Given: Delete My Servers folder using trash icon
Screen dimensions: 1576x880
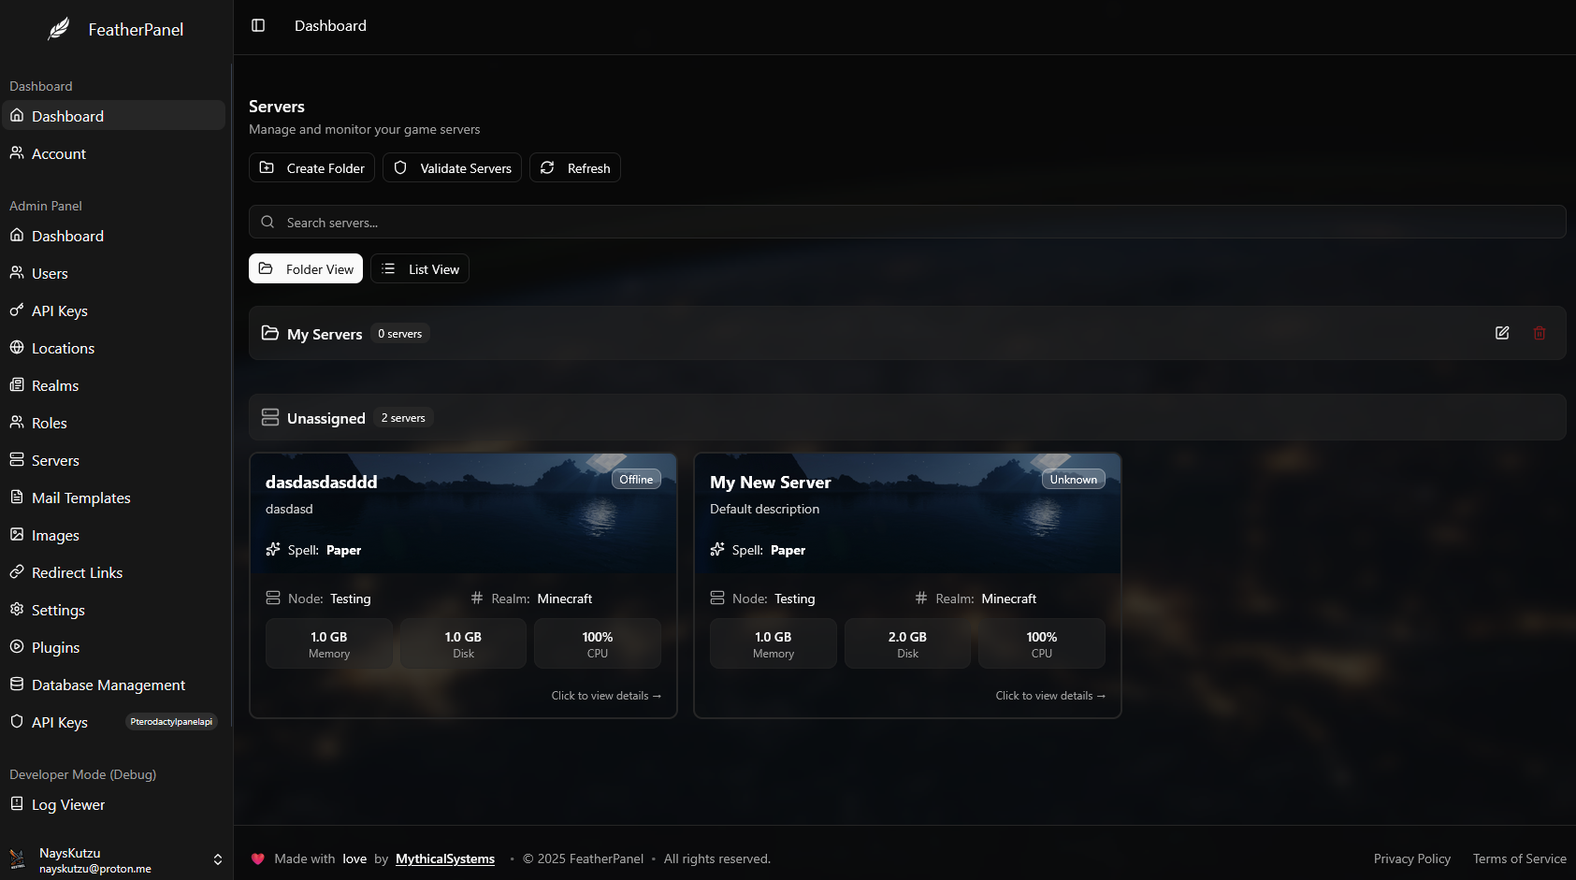Looking at the screenshot, I should [1540, 333].
